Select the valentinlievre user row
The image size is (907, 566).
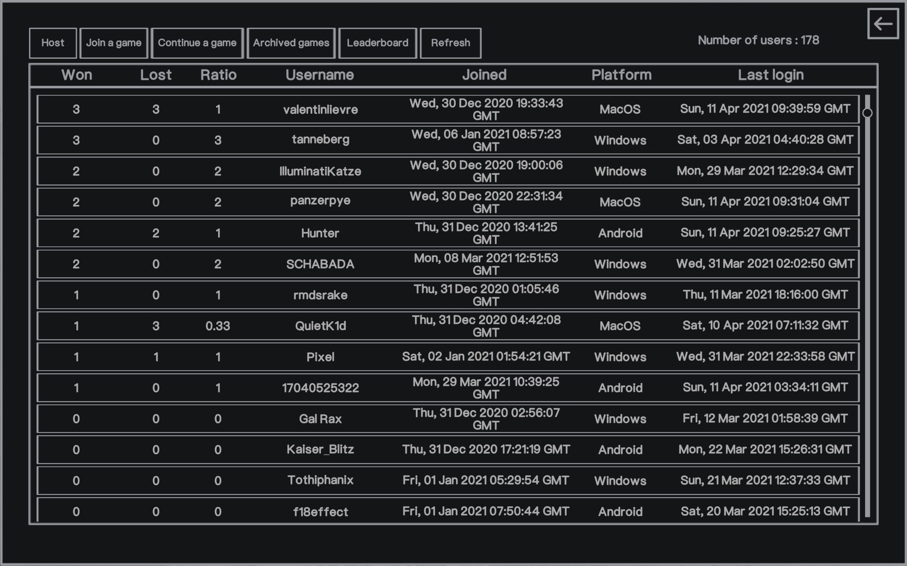(320, 110)
